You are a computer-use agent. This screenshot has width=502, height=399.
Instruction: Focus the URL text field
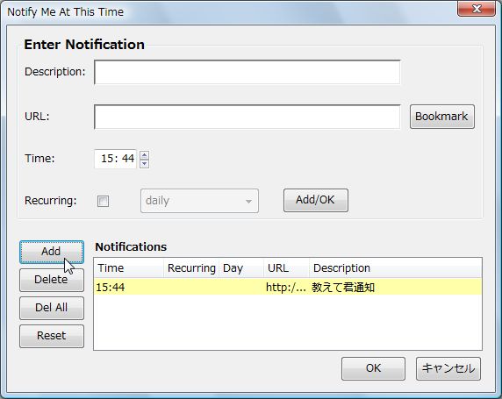pyautogui.click(x=247, y=117)
